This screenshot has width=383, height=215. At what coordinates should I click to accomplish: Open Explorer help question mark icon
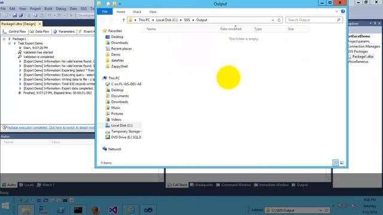tap(343, 11)
